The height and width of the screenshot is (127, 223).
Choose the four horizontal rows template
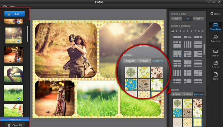point(198,44)
